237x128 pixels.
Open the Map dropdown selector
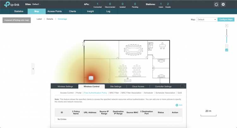tap(207, 19)
